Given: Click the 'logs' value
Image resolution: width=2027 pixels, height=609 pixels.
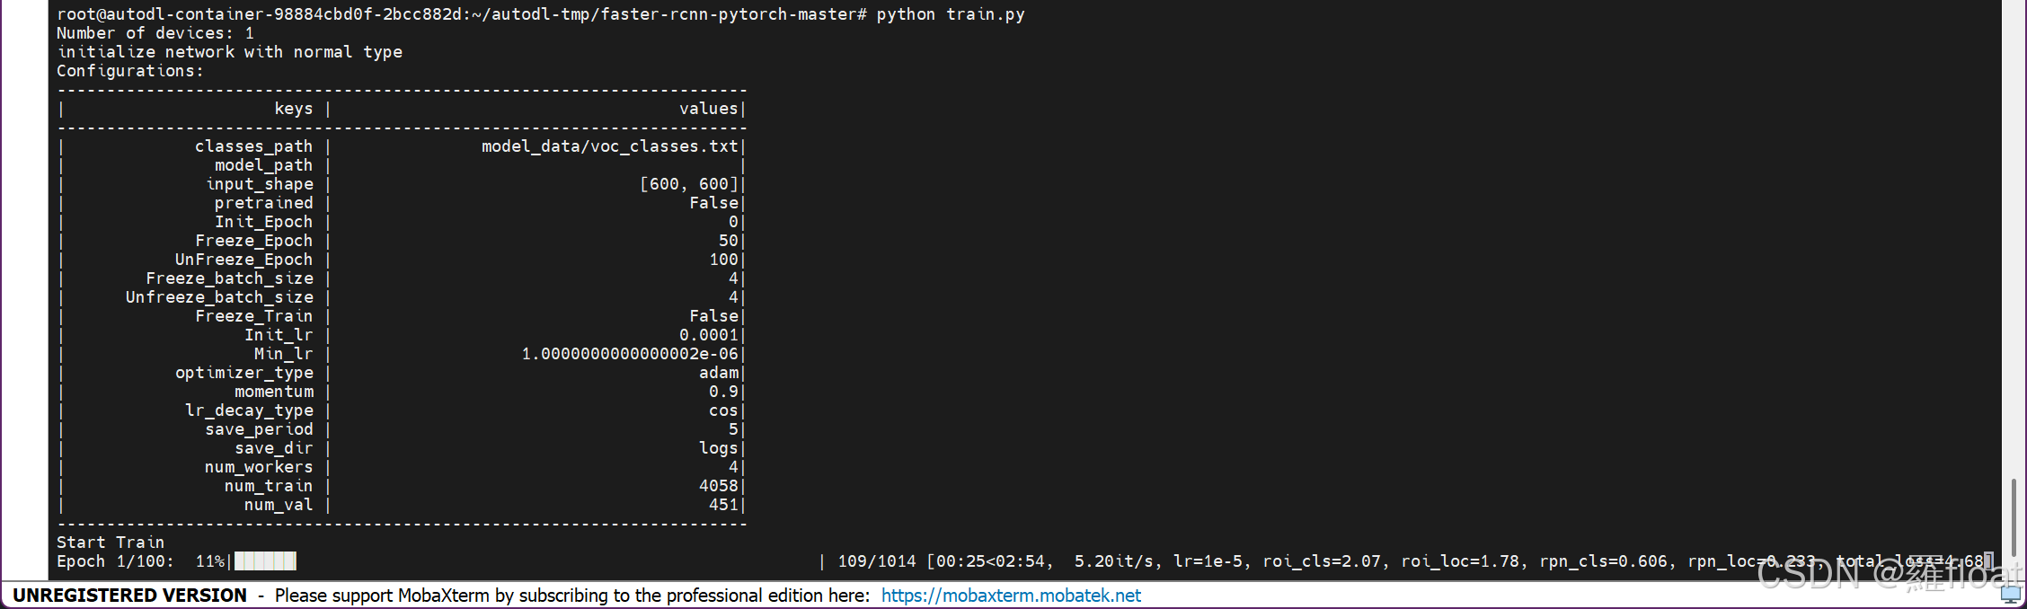Looking at the screenshot, I should pyautogui.click(x=719, y=448).
